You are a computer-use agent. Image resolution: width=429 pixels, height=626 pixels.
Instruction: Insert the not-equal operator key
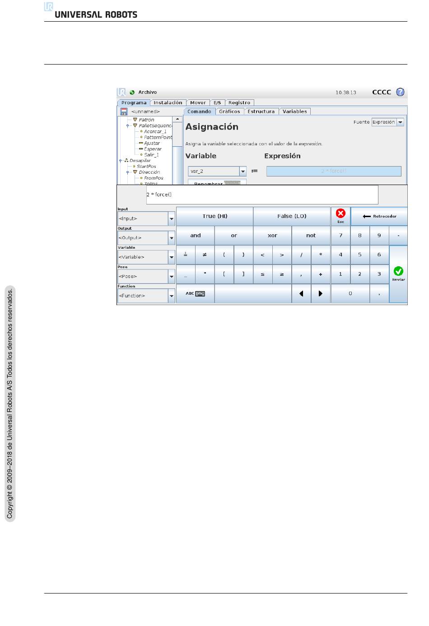(205, 255)
